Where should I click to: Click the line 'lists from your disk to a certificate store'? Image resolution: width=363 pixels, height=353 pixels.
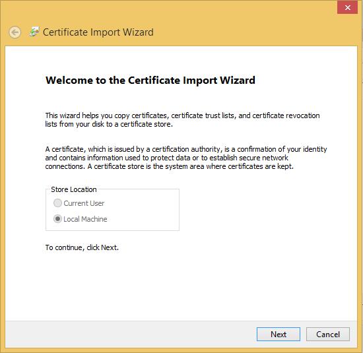[x=109, y=124]
